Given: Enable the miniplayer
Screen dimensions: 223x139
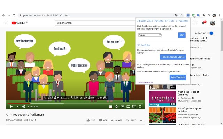Looking at the screenshot, I should [122, 107].
